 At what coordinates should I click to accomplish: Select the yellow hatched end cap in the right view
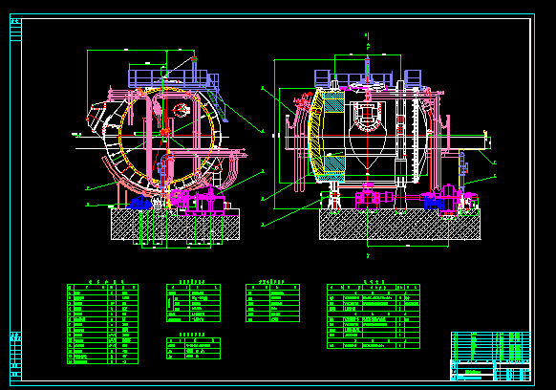tap(316, 136)
